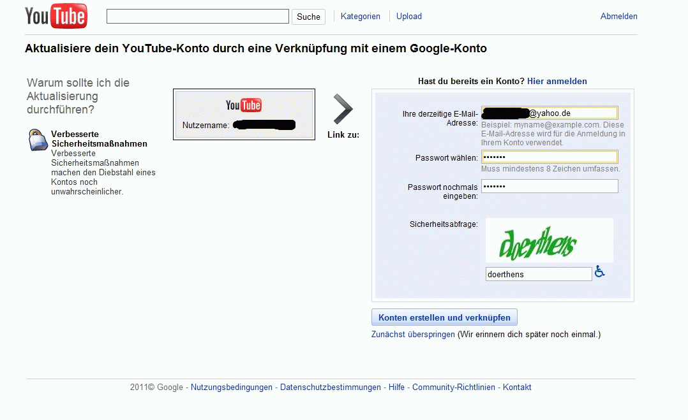
Task: Click 'Warum sollte ich die Aktualisierung durchführen?' text
Action: pyautogui.click(x=78, y=96)
